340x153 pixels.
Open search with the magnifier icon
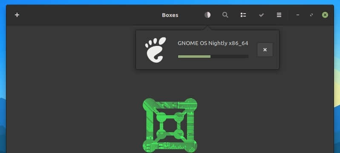(x=225, y=15)
